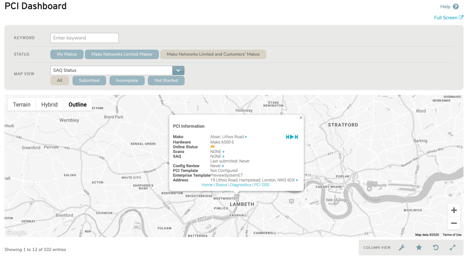The height and width of the screenshot is (257, 467).
Task: Switch to Terrain map view
Action: 21,104
